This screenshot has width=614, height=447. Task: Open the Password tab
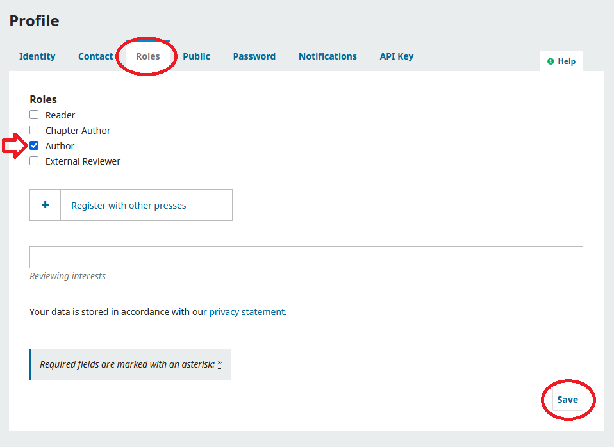(x=254, y=56)
